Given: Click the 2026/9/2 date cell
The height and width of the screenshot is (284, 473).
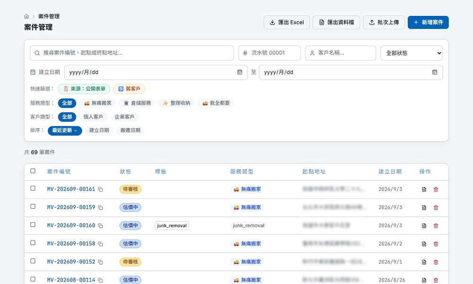Looking at the screenshot, I should 390,244.
